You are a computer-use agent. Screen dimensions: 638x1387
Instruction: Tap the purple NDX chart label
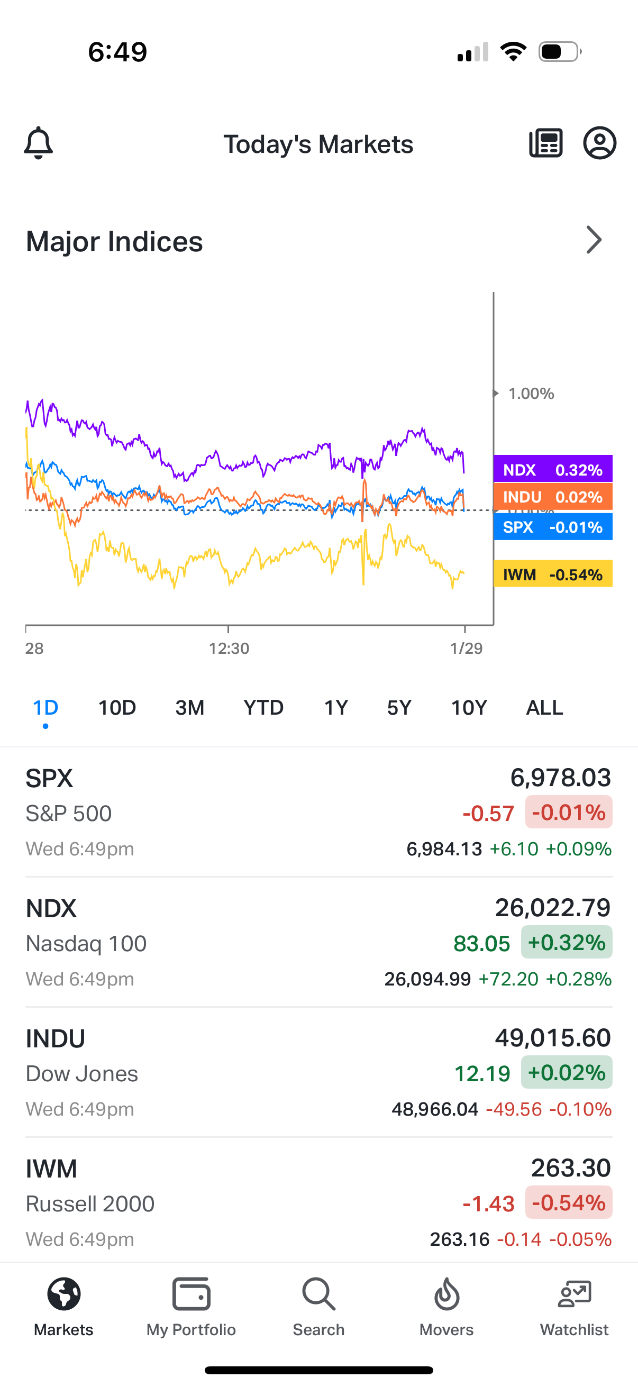tap(552, 470)
